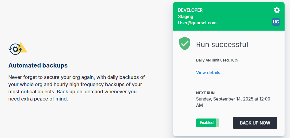Viewport: 290px width, 138px height.
Task: Click the UG user avatar badge
Action: click(x=276, y=22)
